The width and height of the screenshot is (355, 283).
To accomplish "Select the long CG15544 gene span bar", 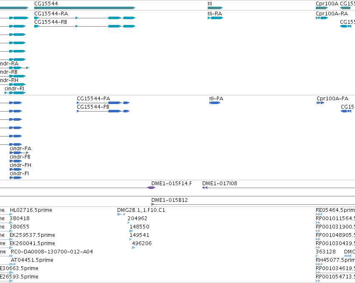I will click(85, 8).
